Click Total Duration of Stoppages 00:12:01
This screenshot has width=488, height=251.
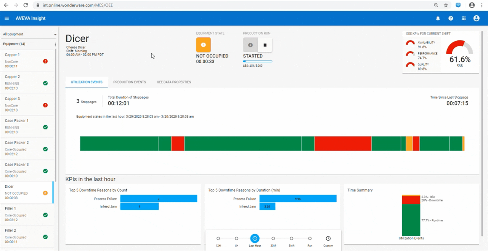tap(128, 101)
